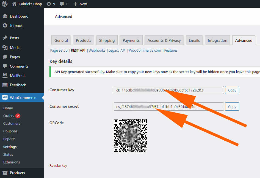Open Jetpack menu item

tap(16, 26)
